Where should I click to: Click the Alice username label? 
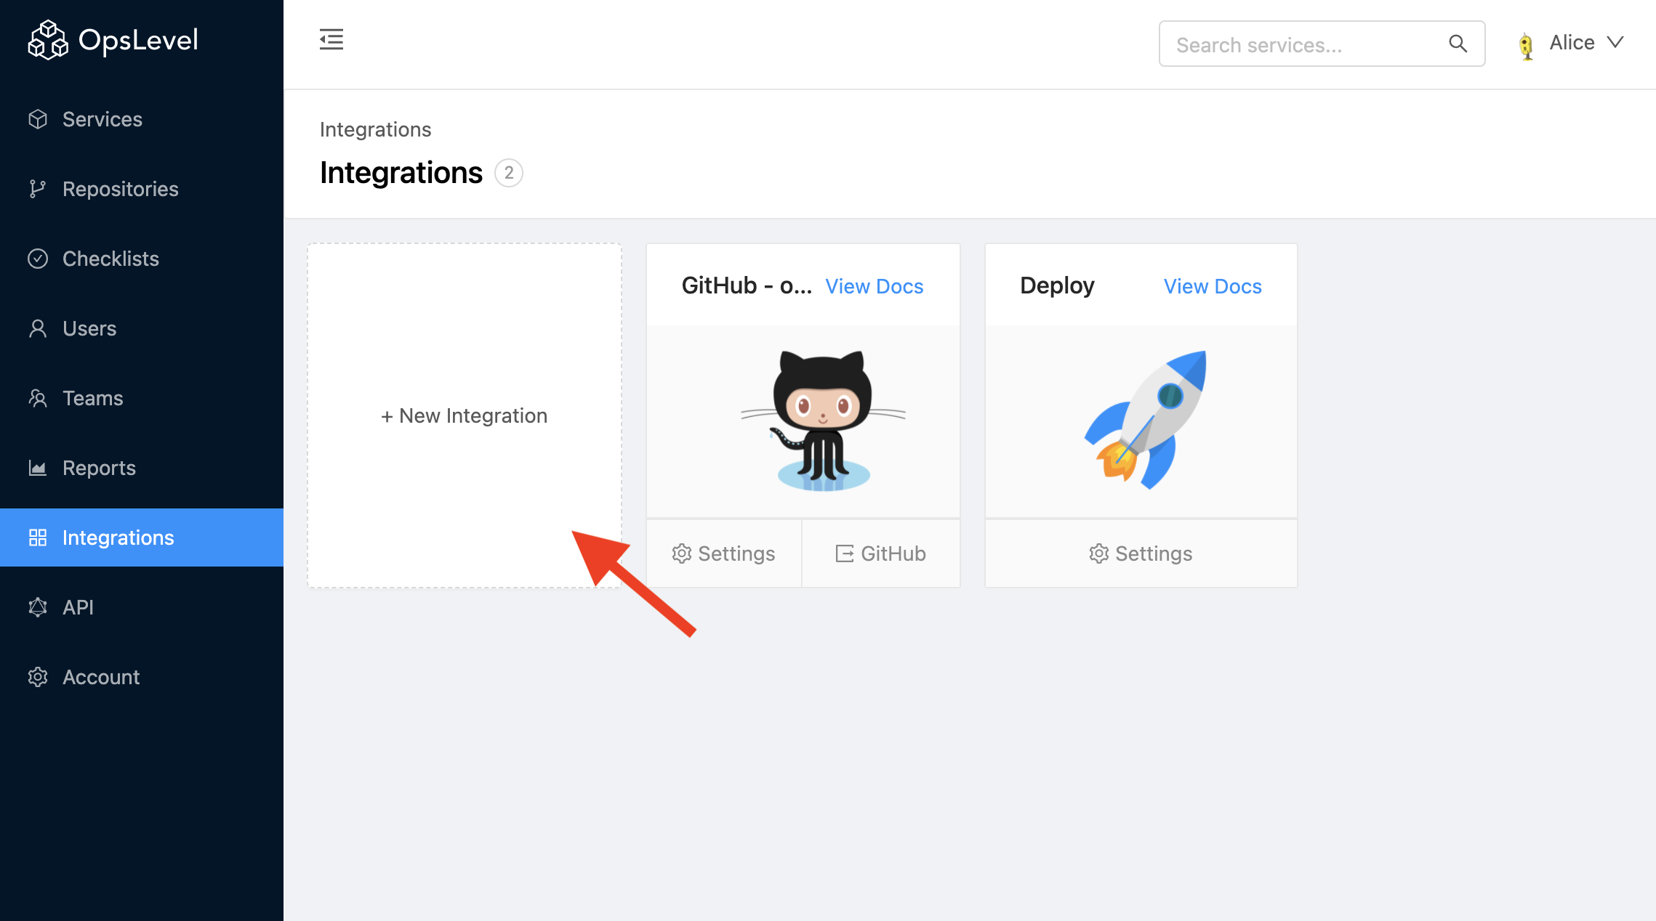1572,42
